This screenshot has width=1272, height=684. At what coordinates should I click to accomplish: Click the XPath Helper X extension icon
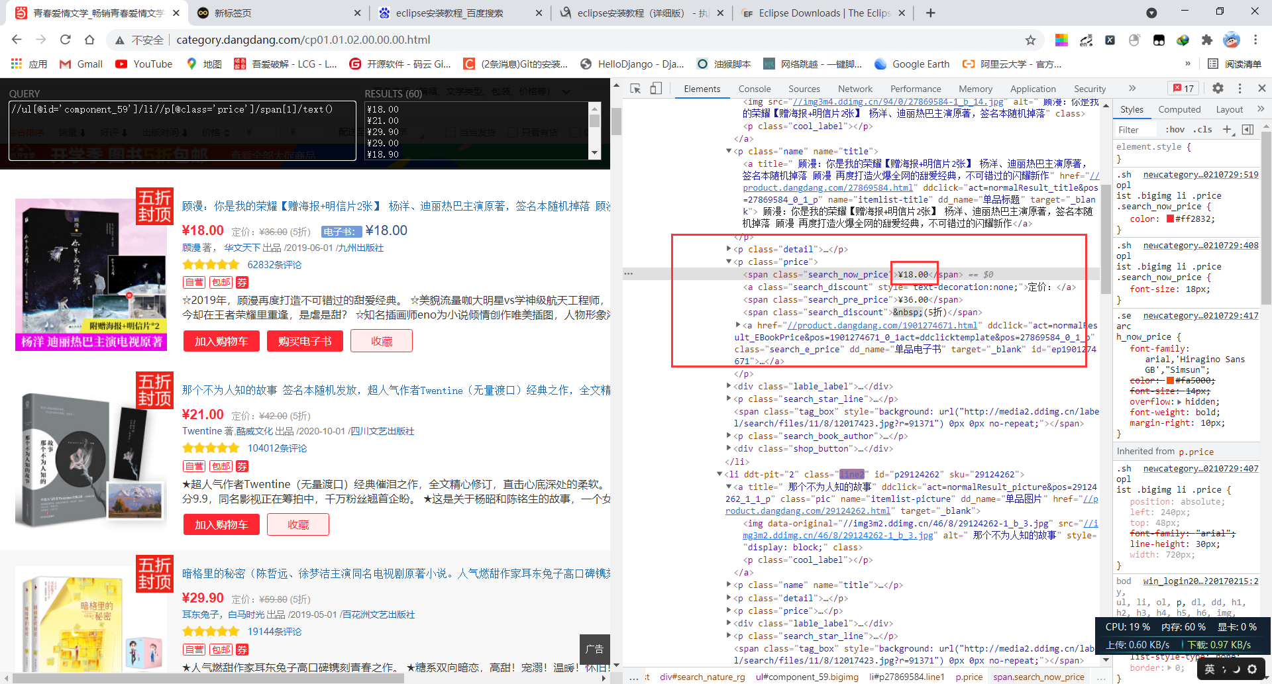(x=1110, y=40)
